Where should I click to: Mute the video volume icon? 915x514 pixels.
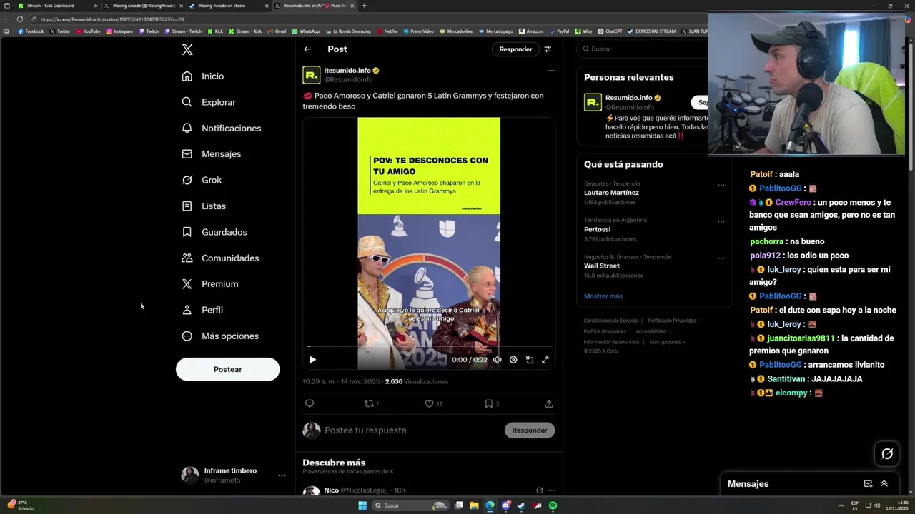497,360
